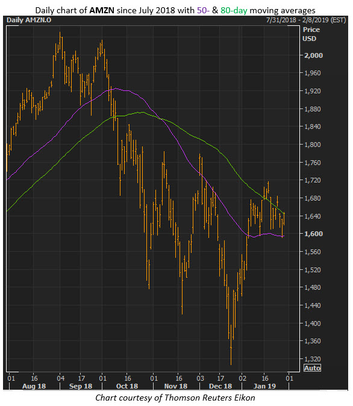Click the 04 date tick above Sep 18
The image size is (353, 406).
(x=61, y=378)
